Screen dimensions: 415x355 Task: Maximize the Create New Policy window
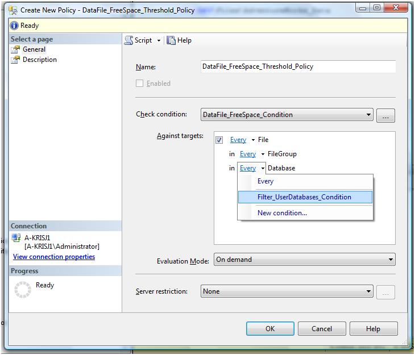[376, 8]
